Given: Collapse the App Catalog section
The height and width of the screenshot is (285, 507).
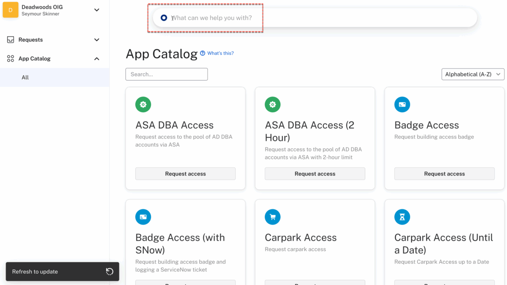Looking at the screenshot, I should coord(96,58).
